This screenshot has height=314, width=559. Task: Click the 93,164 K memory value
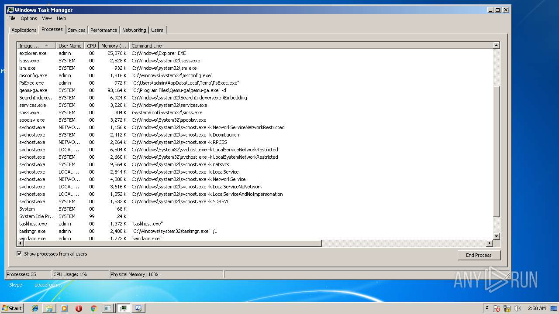click(117, 90)
